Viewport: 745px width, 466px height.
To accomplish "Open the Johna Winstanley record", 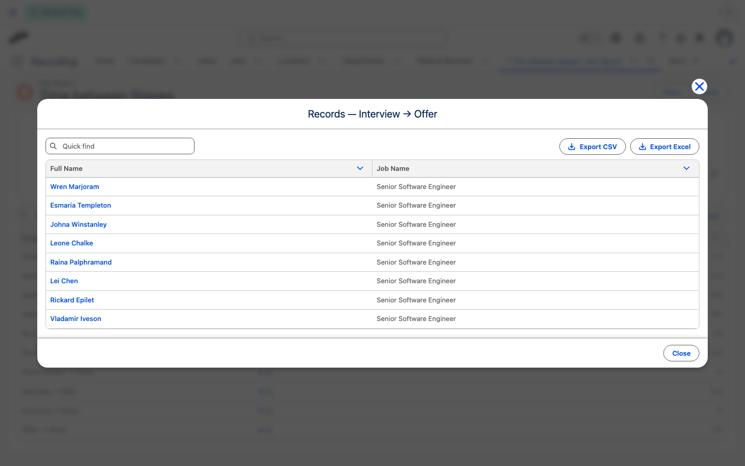I will click(79, 225).
